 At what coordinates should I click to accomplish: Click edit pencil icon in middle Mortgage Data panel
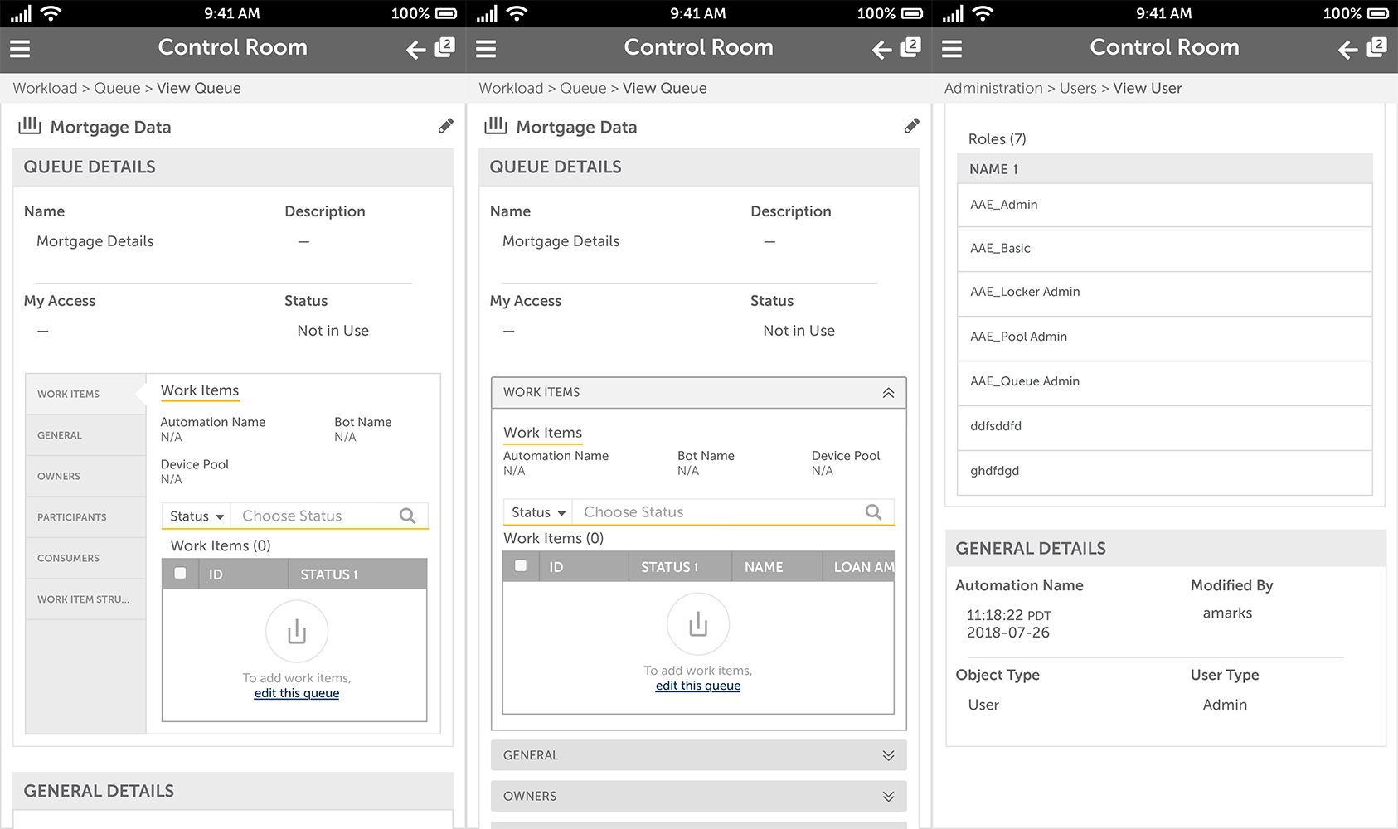click(911, 126)
